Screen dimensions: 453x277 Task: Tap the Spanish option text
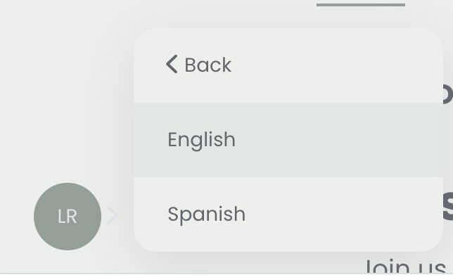(207, 214)
